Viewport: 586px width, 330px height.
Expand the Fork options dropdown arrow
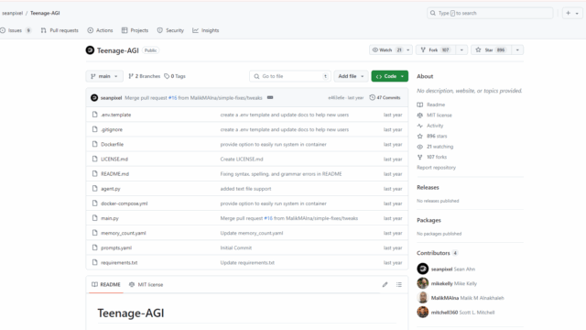coord(461,49)
